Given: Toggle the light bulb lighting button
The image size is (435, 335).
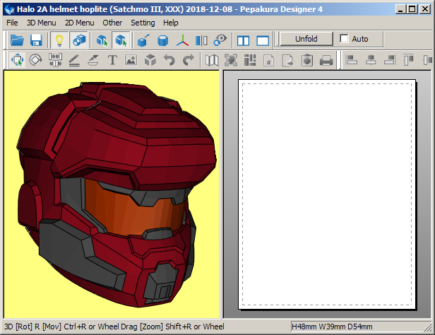Looking at the screenshot, I should pyautogui.click(x=59, y=40).
